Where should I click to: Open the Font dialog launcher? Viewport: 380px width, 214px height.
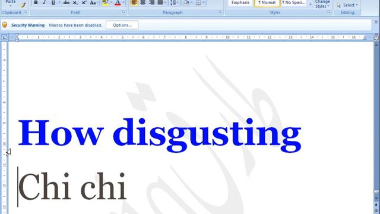(x=124, y=12)
